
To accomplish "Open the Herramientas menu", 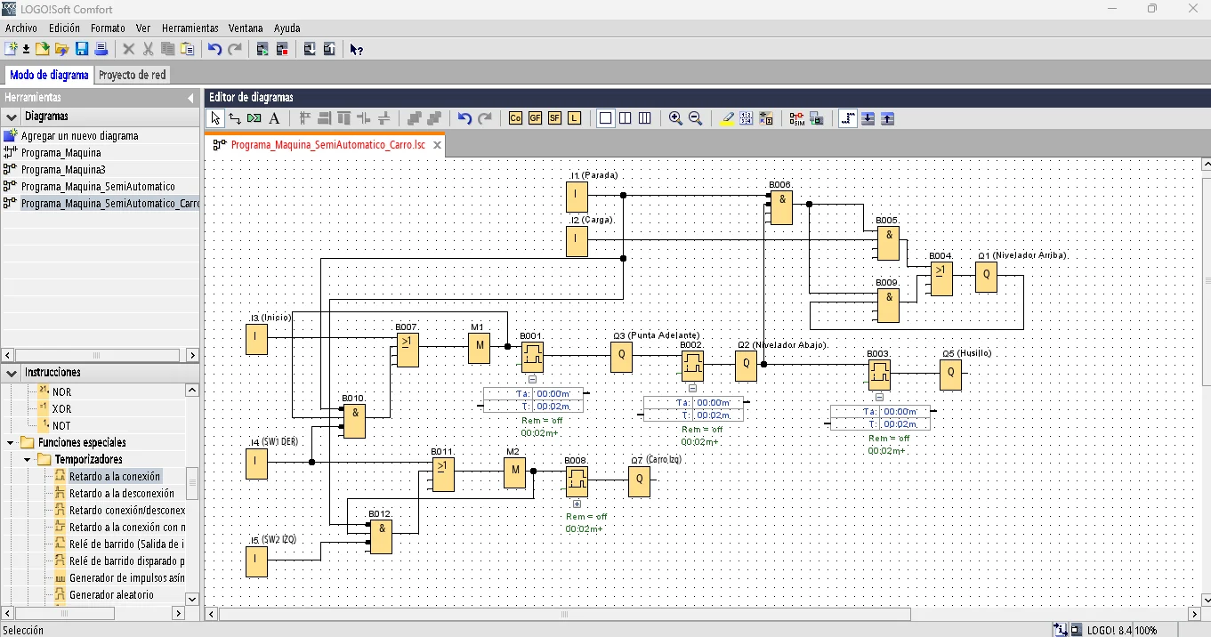I will pos(190,28).
